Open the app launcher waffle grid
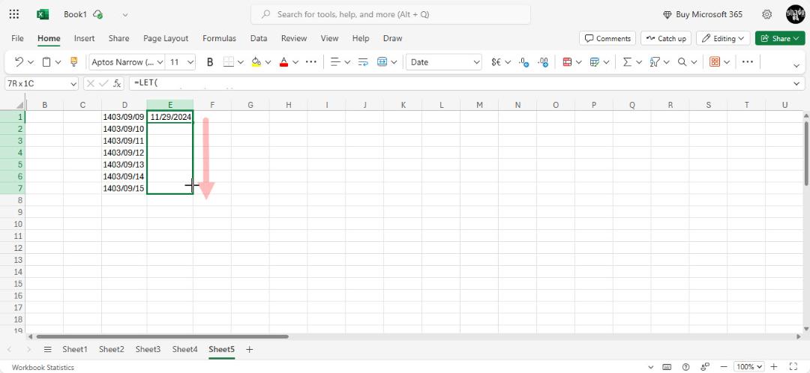This screenshot has height=373, width=810. point(14,14)
